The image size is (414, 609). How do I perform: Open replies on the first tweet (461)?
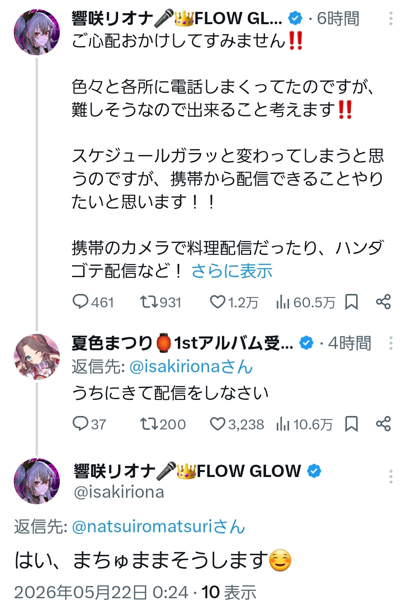point(93,302)
